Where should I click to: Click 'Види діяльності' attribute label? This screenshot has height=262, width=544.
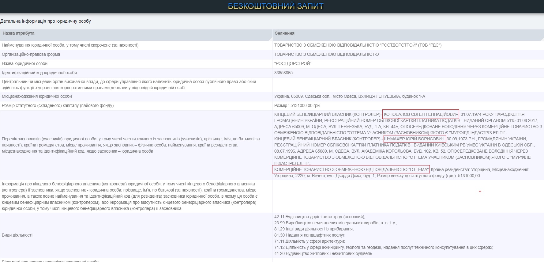(17, 235)
